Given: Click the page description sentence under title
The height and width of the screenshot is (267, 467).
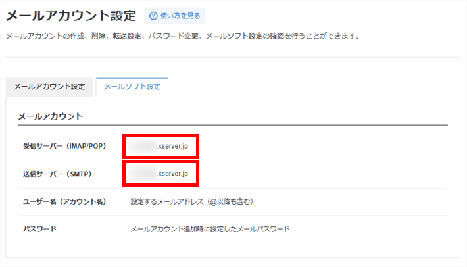Looking at the screenshot, I should pos(183,36).
